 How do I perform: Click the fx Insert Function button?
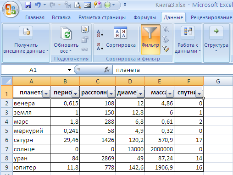pos(107,70)
